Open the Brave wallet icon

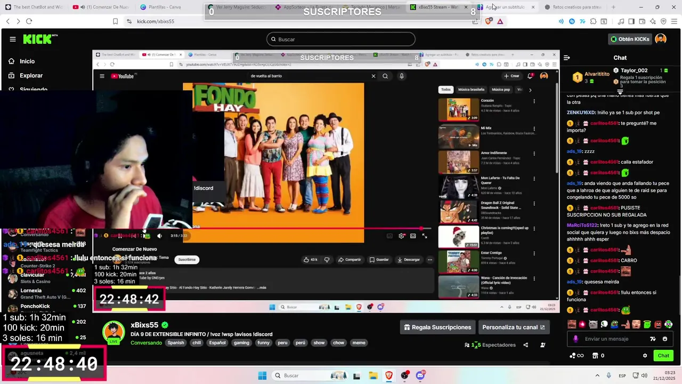click(x=642, y=21)
